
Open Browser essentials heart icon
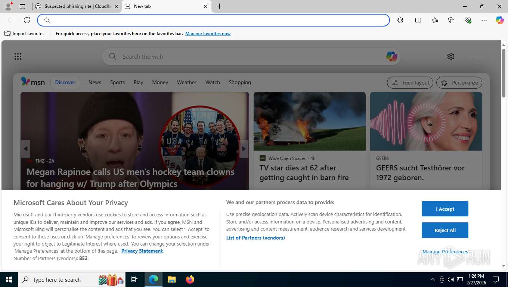pos(468,20)
